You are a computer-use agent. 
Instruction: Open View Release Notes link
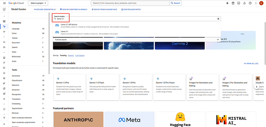point(131,9)
